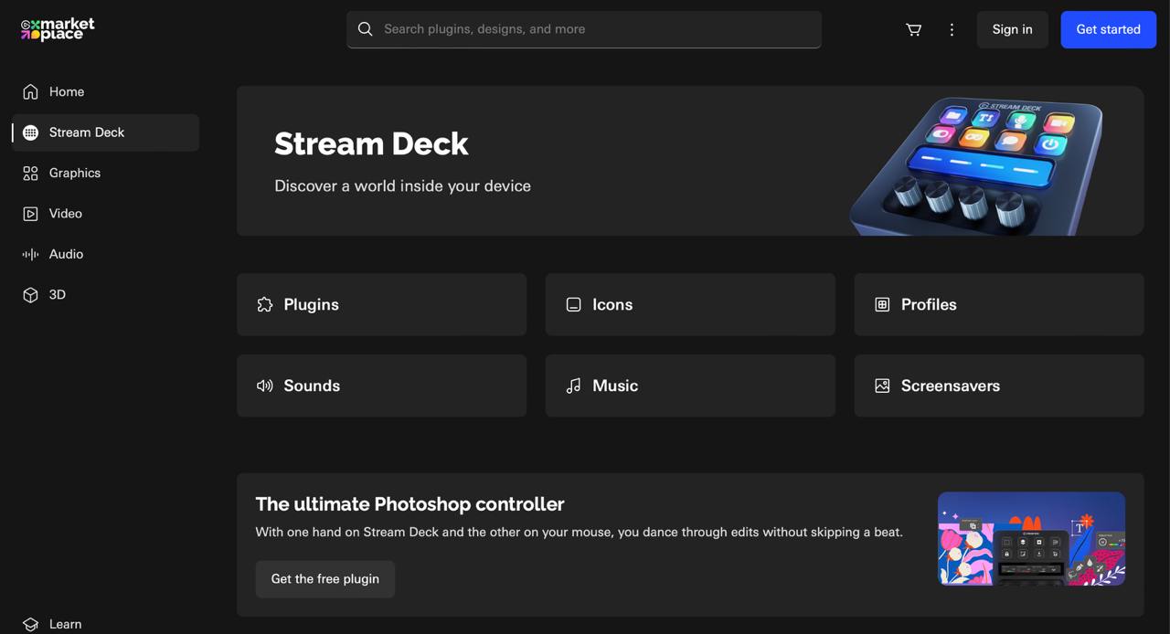The image size is (1170, 634).
Task: Click "Discover a world inside your device" text
Action: point(402,185)
